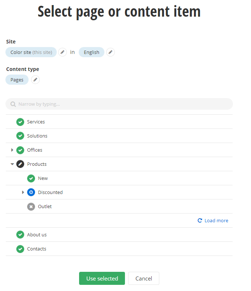Image resolution: width=251 pixels, height=291 pixels.
Task: Click the gray unpublished icon for Outlet
Action: 31,207
